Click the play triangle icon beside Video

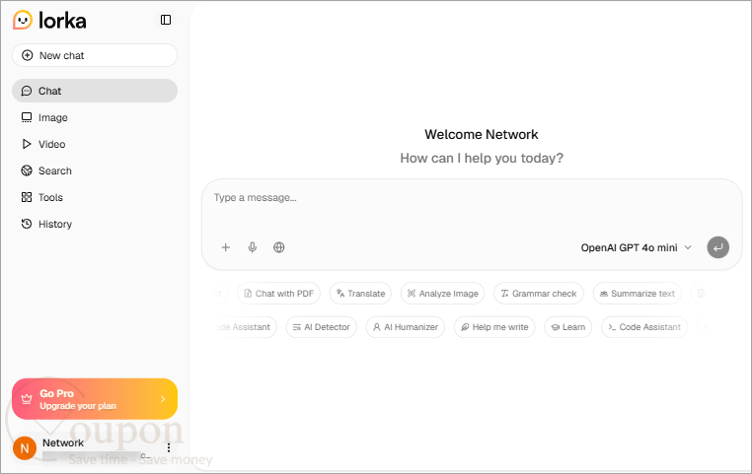point(27,144)
